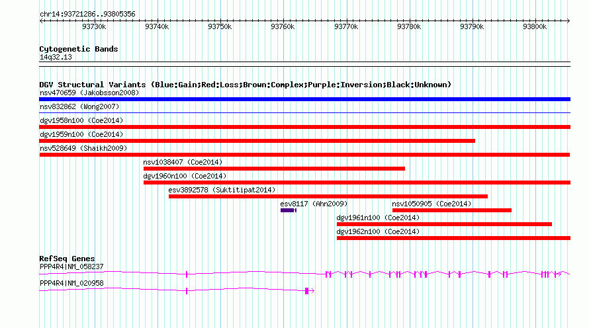
Task: Select the nsv470659 (Jakobsson2008) label
Action: [89, 93]
